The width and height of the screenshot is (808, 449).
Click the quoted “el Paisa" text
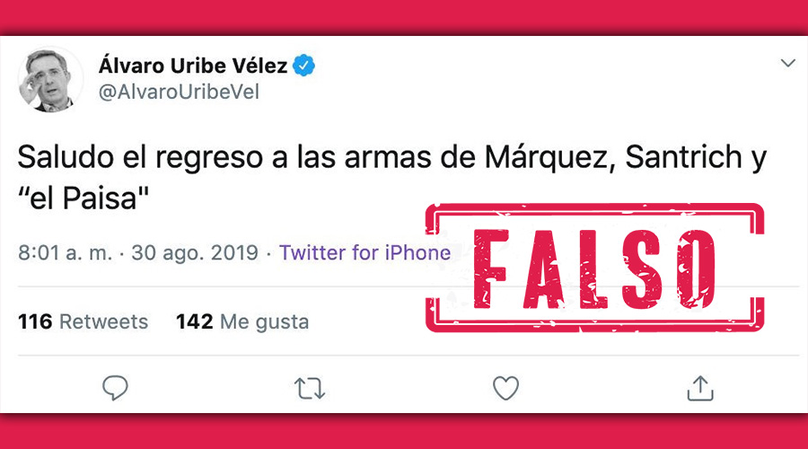pos(83,198)
